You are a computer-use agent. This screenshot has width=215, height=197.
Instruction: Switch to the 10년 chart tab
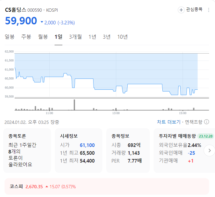(x=122, y=37)
